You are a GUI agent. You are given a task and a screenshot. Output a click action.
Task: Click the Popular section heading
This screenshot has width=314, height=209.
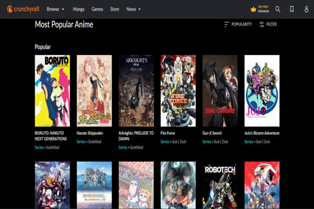coord(43,47)
